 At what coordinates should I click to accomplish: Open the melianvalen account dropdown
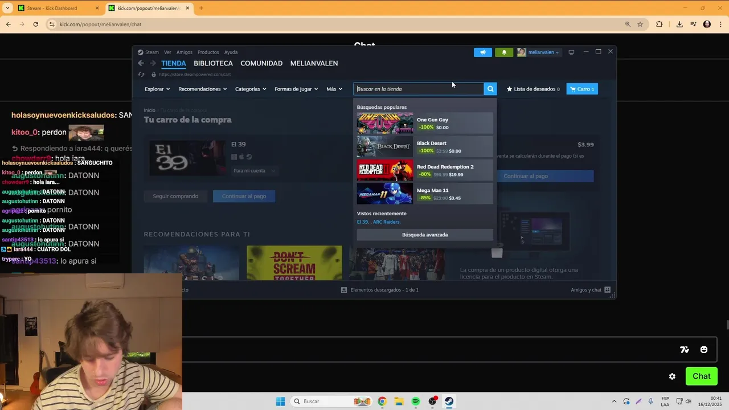pyautogui.click(x=543, y=52)
